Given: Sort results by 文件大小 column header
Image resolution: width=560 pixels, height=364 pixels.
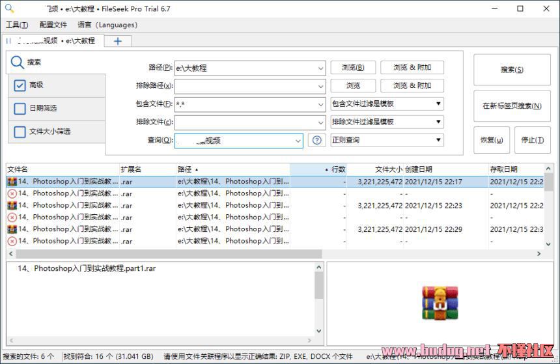Looking at the screenshot, I should pyautogui.click(x=375, y=169).
